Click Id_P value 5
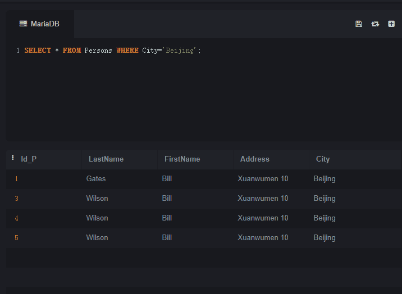The width and height of the screenshot is (402, 294). click(x=17, y=238)
